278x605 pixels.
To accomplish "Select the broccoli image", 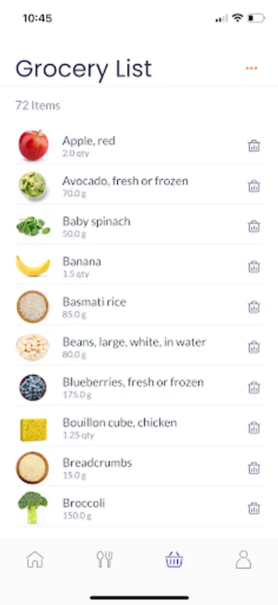I will point(33,508).
